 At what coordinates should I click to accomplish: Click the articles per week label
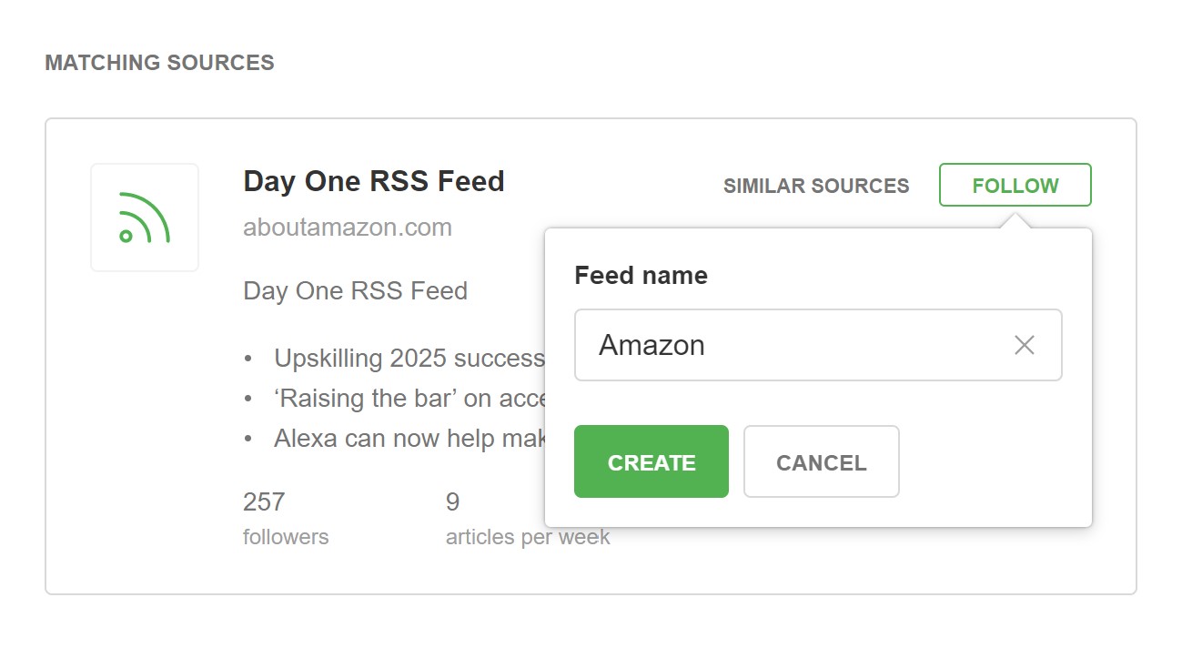tap(527, 537)
